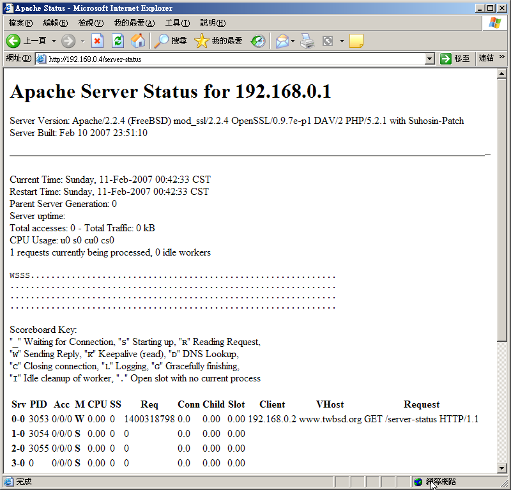The height and width of the screenshot is (490, 511).
Task: Click the scrollbar down arrow
Action: (x=502, y=468)
